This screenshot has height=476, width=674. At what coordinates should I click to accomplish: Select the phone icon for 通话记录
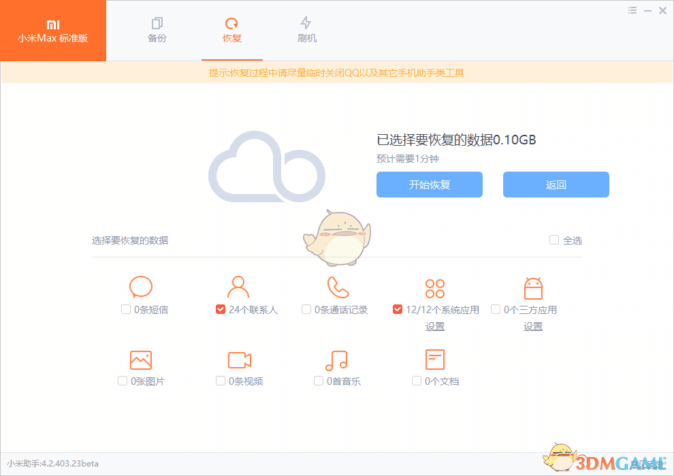[336, 287]
